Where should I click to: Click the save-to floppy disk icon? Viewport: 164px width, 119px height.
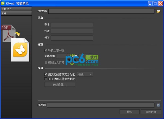tap(158, 105)
